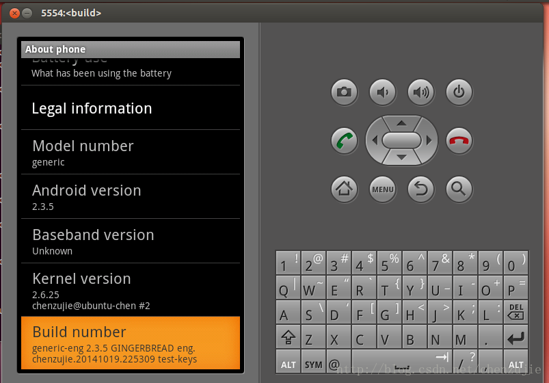This screenshot has height=383, width=549.
Task: Click the D-pad center select button
Action: pyautogui.click(x=401, y=140)
